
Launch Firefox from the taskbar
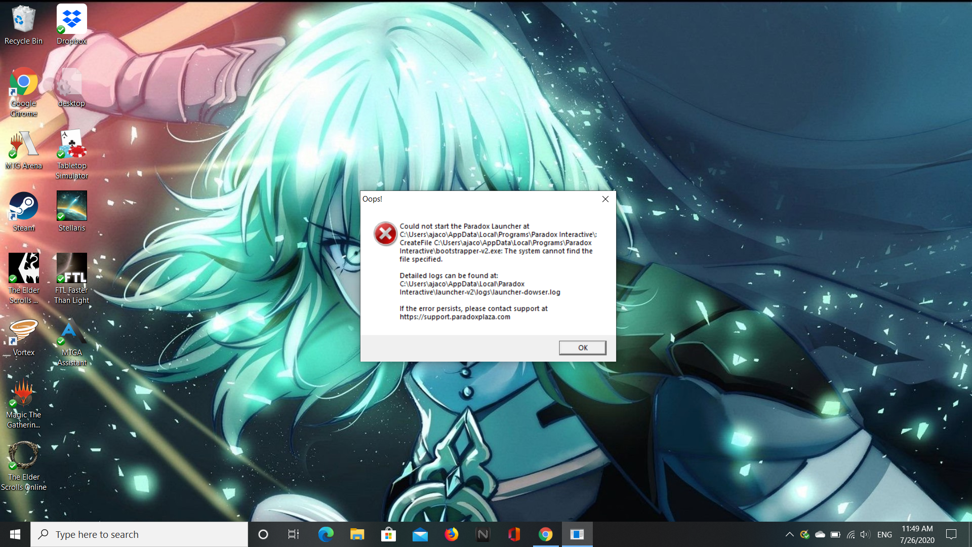tap(451, 534)
